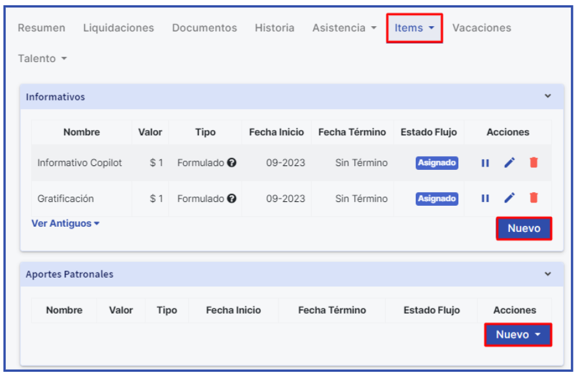Click the Asignado badge for Gratificación
Screen dimensions: 578x377
click(x=437, y=199)
